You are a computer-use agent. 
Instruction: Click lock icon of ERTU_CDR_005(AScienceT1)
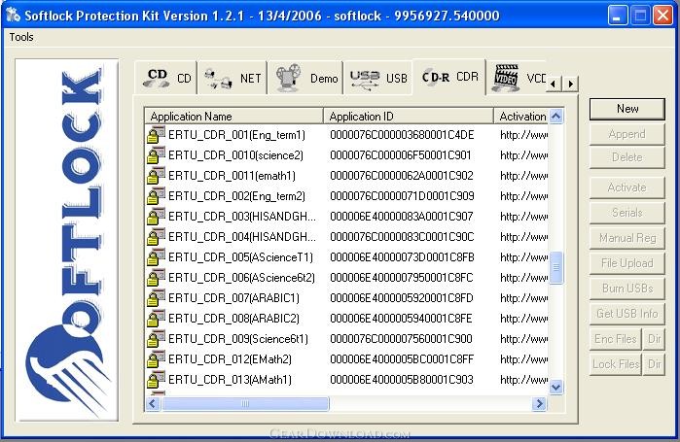coord(156,256)
